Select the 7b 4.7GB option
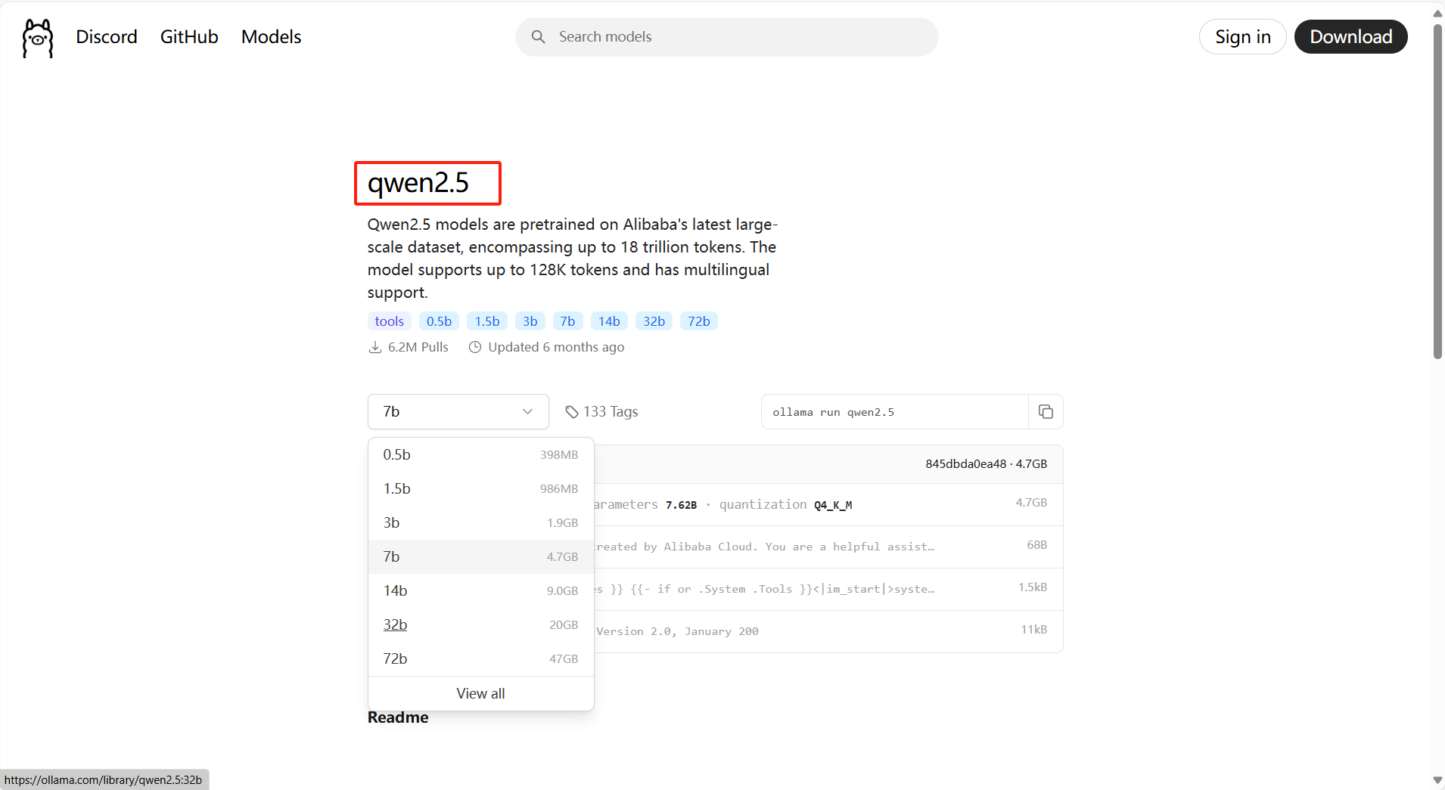This screenshot has height=790, width=1445. pos(480,557)
